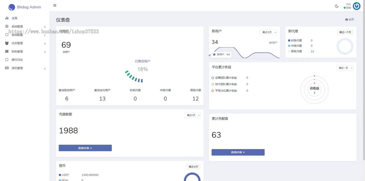The image size is (365, 181).
Task: Open 充值数据 最近1天 dropdown
Action: coord(193,115)
